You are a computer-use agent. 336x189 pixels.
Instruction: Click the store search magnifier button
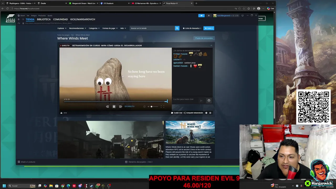coord(177,28)
